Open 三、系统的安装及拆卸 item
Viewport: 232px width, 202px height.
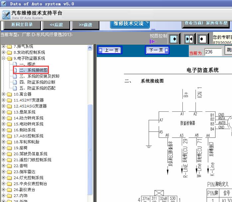pos(39,76)
